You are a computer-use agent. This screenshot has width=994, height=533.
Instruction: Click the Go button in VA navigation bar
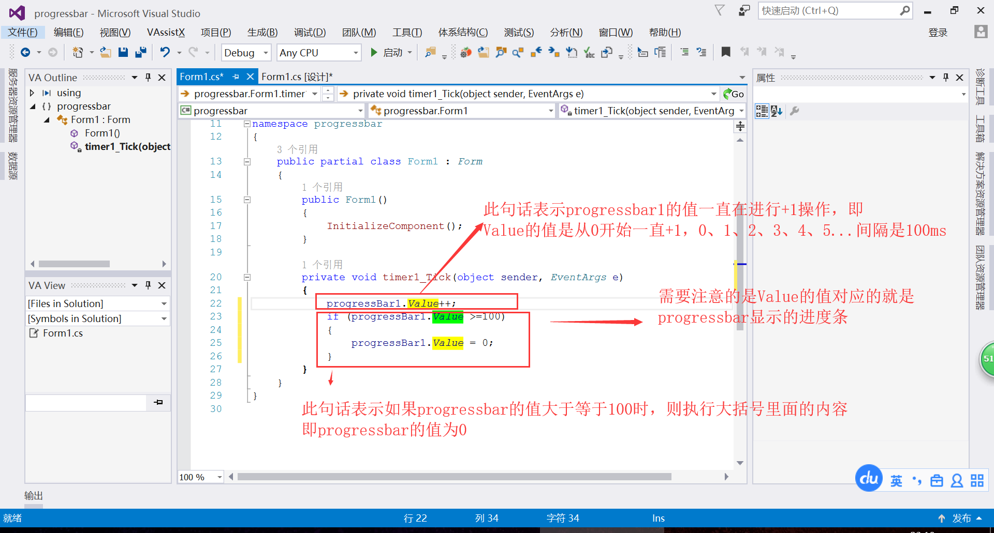pos(734,94)
